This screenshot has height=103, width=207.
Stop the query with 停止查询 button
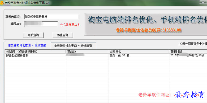point(63,35)
